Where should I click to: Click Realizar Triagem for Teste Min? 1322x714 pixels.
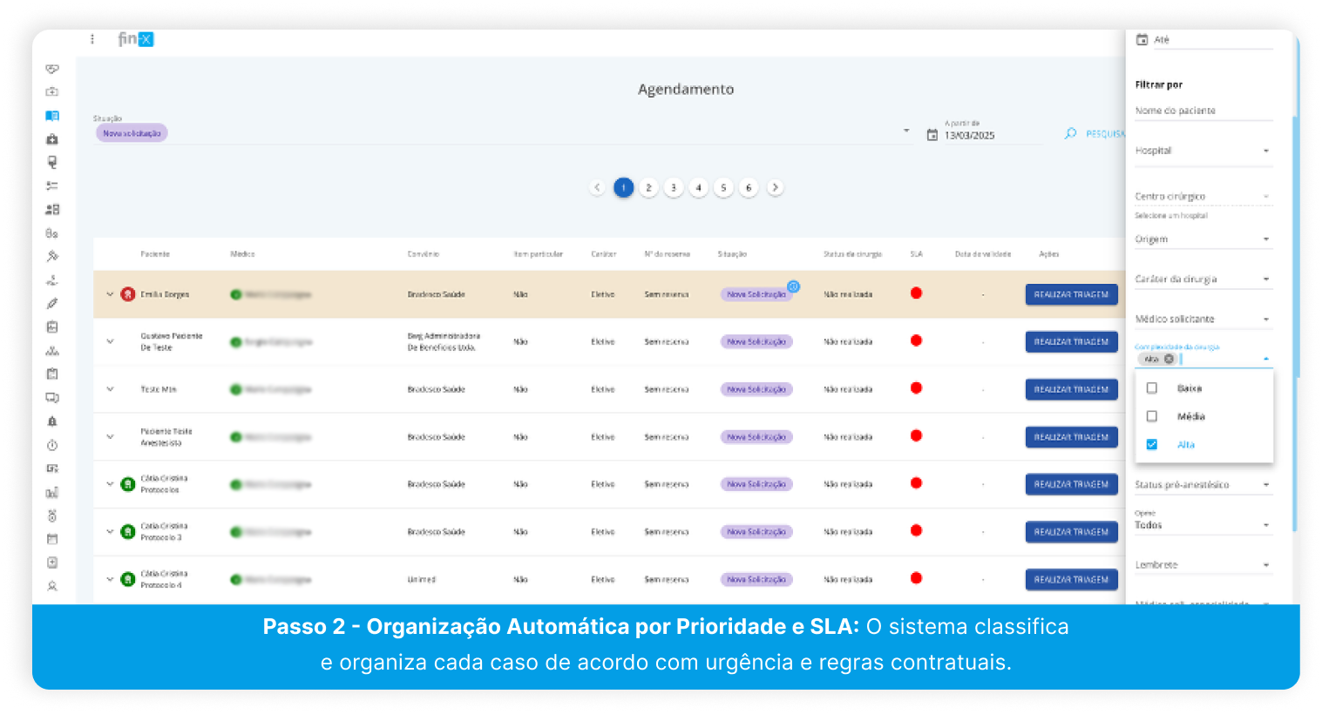(x=1071, y=389)
